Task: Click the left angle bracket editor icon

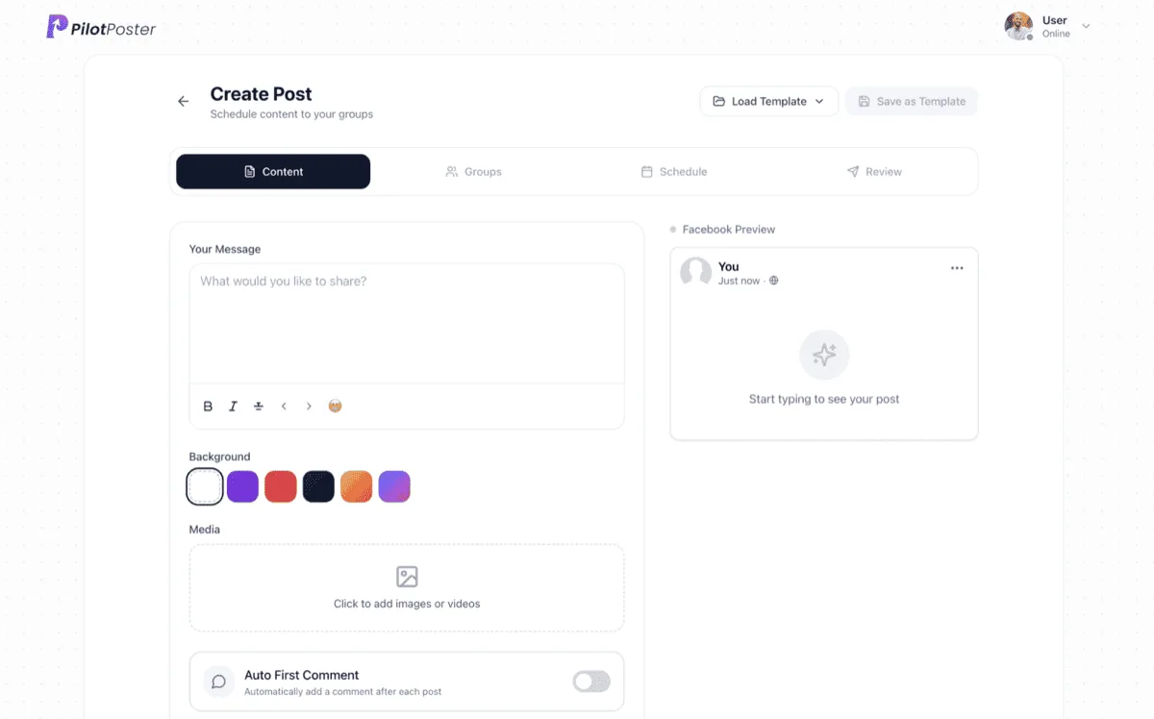Action: 284,407
